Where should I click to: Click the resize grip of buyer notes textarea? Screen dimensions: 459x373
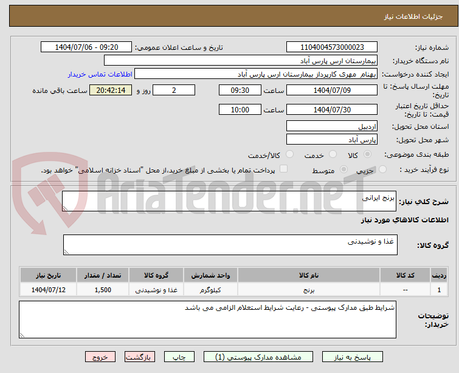[x=22, y=335]
